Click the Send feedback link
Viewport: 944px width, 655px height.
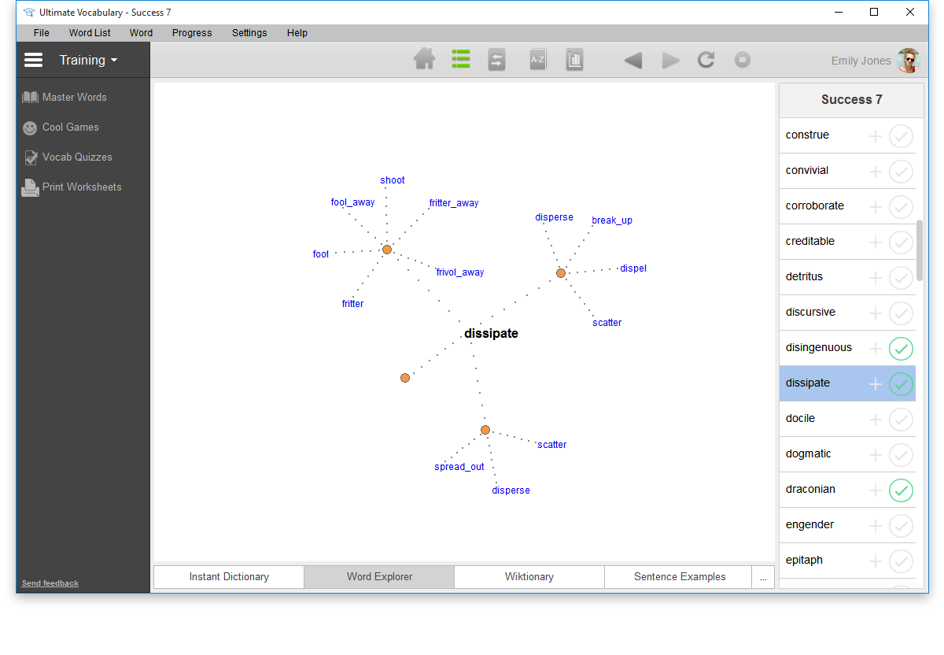[x=50, y=583]
